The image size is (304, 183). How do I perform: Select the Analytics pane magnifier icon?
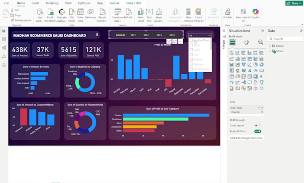click(x=260, y=42)
